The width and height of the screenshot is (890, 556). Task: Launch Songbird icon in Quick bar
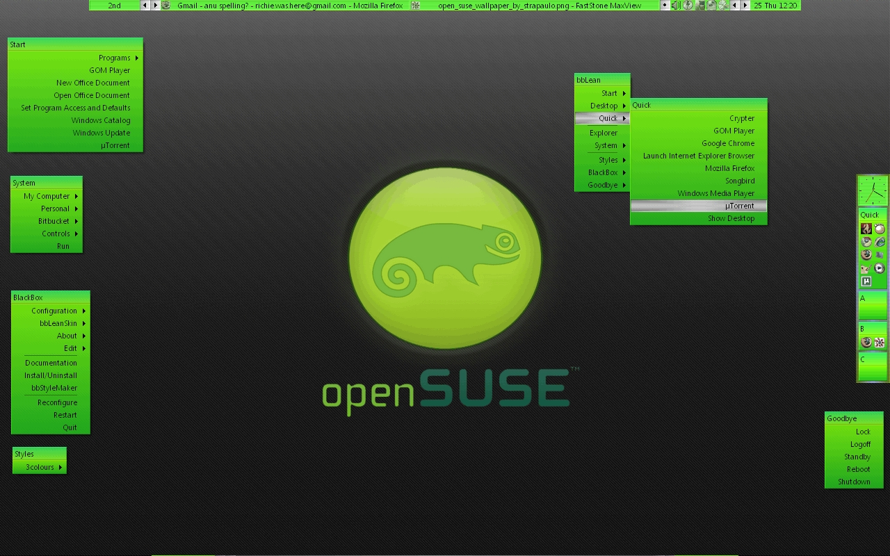pyautogui.click(x=866, y=268)
